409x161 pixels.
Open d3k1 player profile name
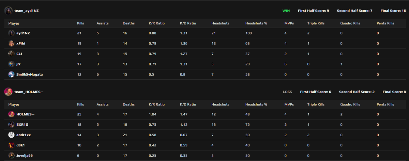point(21,145)
